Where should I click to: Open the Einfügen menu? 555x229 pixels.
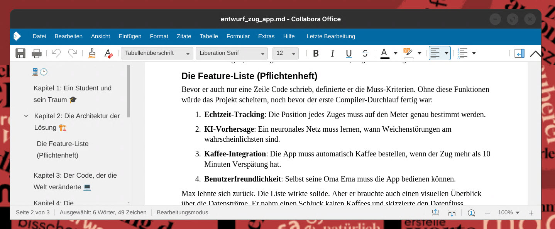coord(130,36)
